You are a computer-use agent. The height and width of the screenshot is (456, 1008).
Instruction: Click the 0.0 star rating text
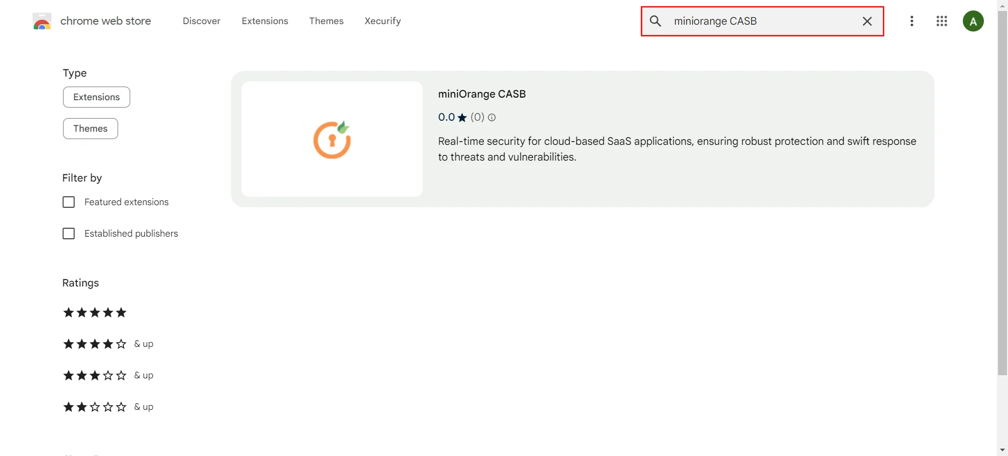coord(453,117)
